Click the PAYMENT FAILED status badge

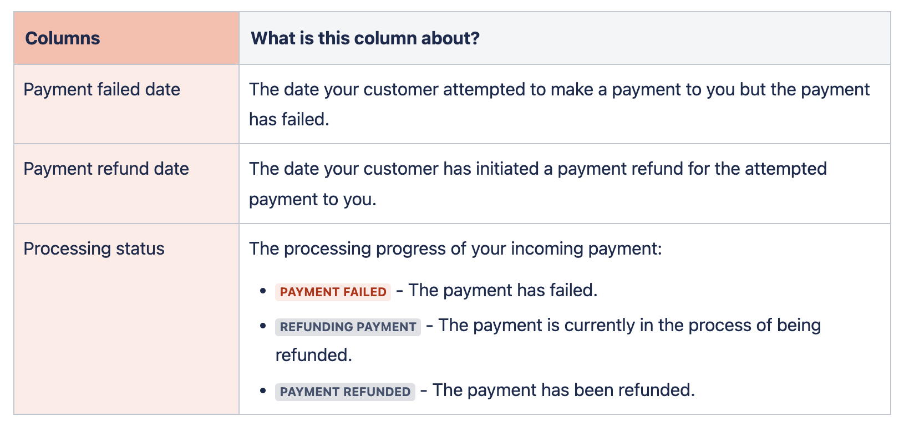(333, 292)
